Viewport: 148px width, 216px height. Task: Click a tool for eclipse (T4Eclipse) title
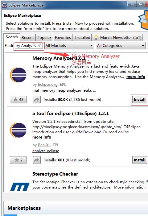tap(71, 114)
